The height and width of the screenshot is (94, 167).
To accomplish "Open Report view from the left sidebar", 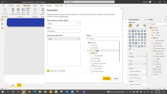I will click(2, 20).
